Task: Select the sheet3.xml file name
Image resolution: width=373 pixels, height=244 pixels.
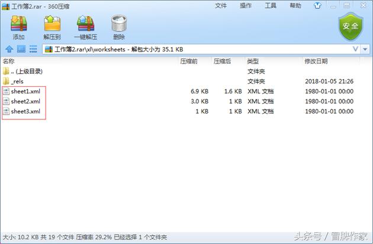Action: 25,111
